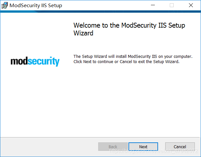201x157 pixels.
Task: Click the modsecurity logo image
Action: point(35,61)
